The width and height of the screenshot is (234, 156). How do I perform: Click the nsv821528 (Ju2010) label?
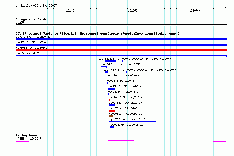[x=123, y=108]
